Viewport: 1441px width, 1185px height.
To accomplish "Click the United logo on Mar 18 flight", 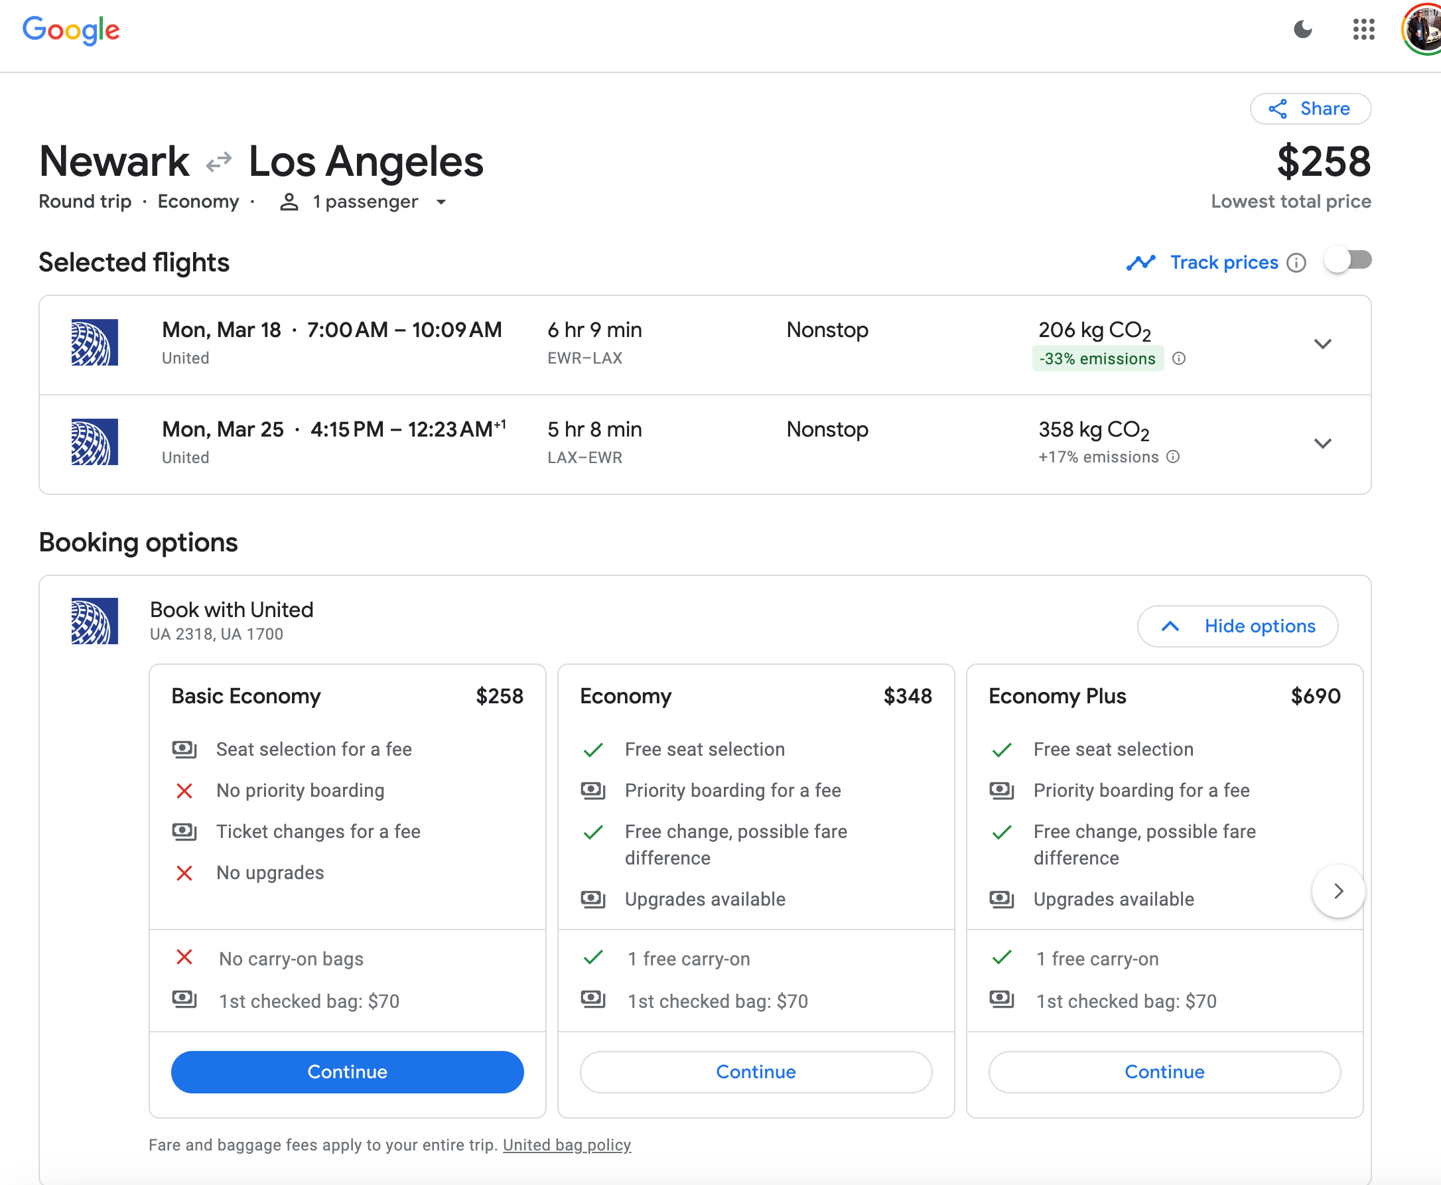I will coord(94,342).
